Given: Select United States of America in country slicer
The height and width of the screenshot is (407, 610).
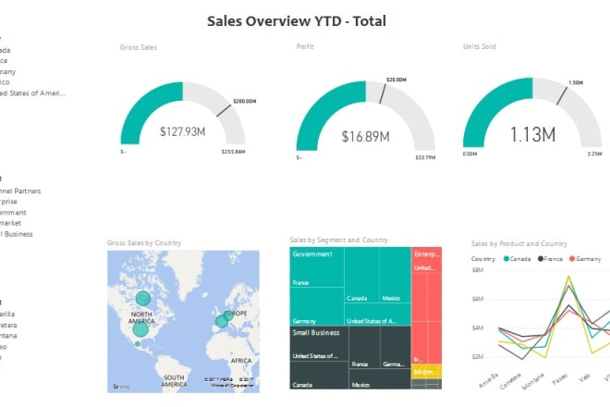Looking at the screenshot, I should (32, 93).
